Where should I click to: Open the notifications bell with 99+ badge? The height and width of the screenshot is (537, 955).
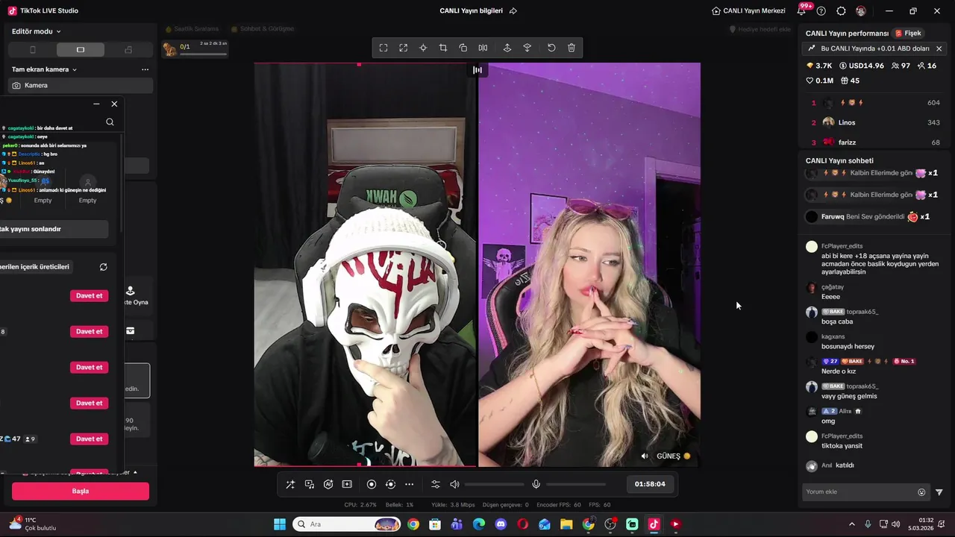(x=803, y=10)
